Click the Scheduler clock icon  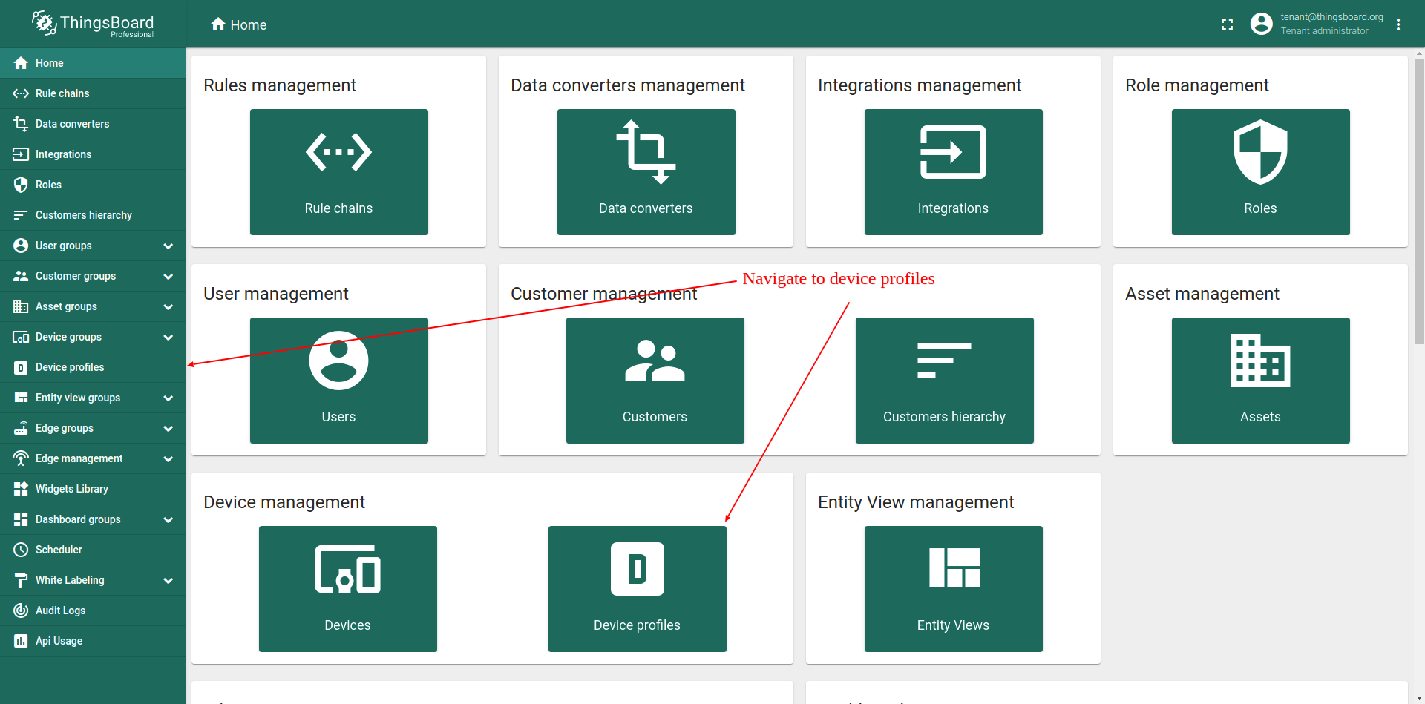pyautogui.click(x=21, y=550)
